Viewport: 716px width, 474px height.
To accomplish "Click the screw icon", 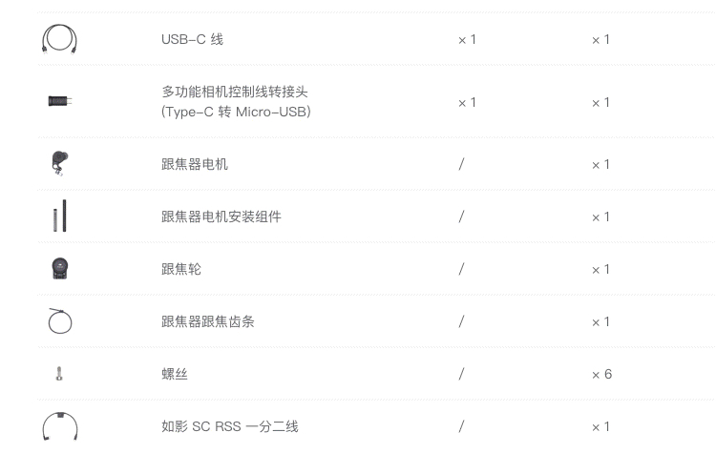I will 59,374.
